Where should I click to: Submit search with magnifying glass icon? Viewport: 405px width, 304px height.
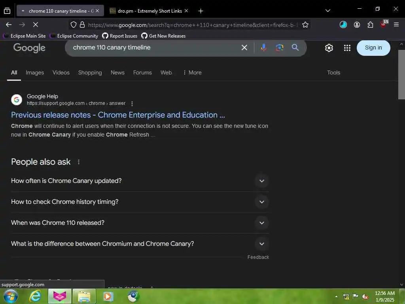point(295,47)
